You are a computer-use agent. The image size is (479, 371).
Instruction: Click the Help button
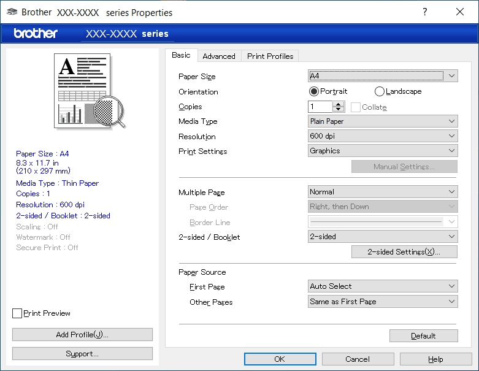(x=435, y=359)
